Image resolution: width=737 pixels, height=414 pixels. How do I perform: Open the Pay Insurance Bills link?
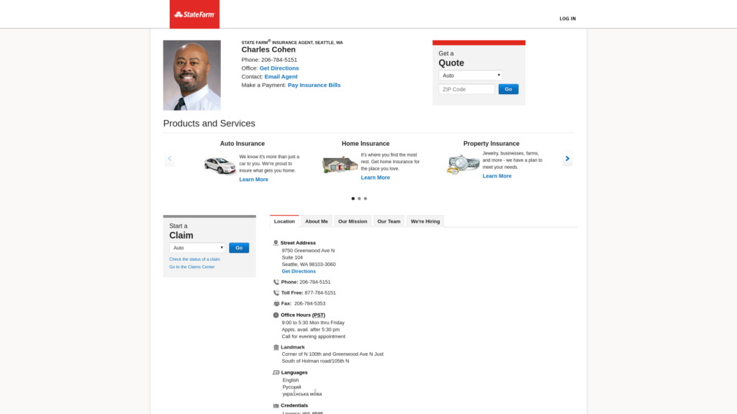click(314, 86)
